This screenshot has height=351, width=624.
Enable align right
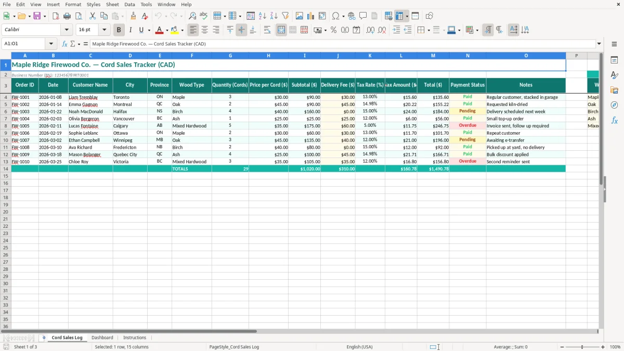point(216,30)
